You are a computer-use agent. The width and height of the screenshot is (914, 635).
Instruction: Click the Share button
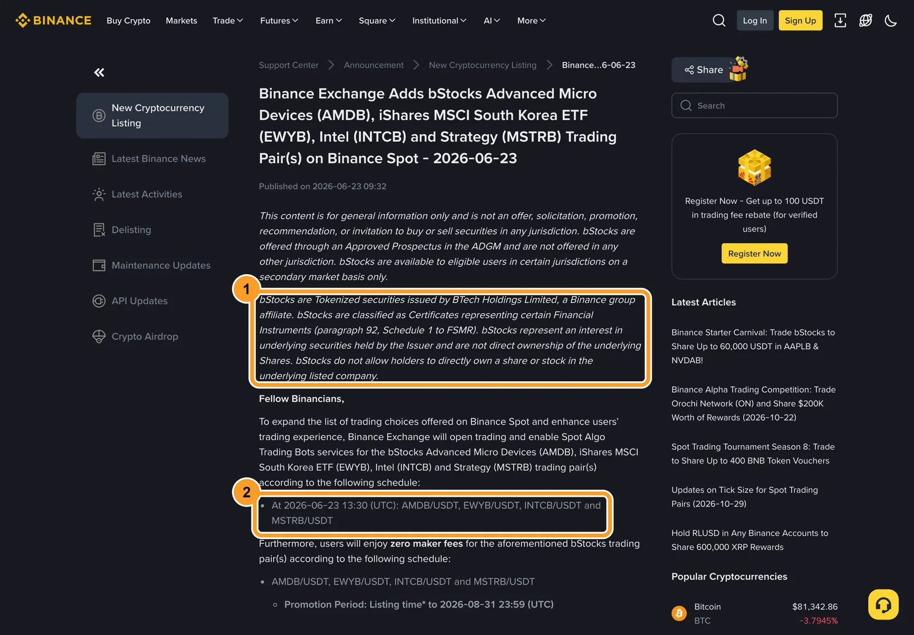[x=704, y=70]
